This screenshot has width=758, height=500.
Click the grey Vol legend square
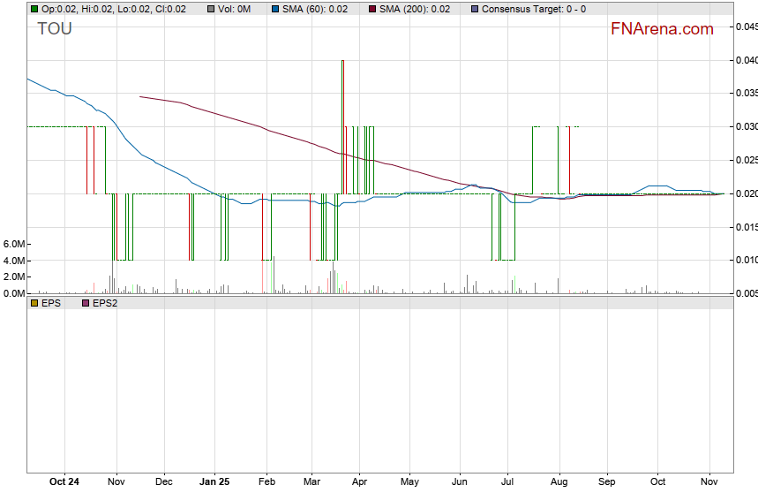click(x=210, y=9)
